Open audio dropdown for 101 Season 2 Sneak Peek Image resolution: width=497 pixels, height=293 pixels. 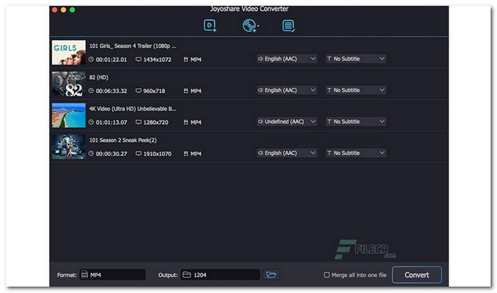(x=287, y=153)
